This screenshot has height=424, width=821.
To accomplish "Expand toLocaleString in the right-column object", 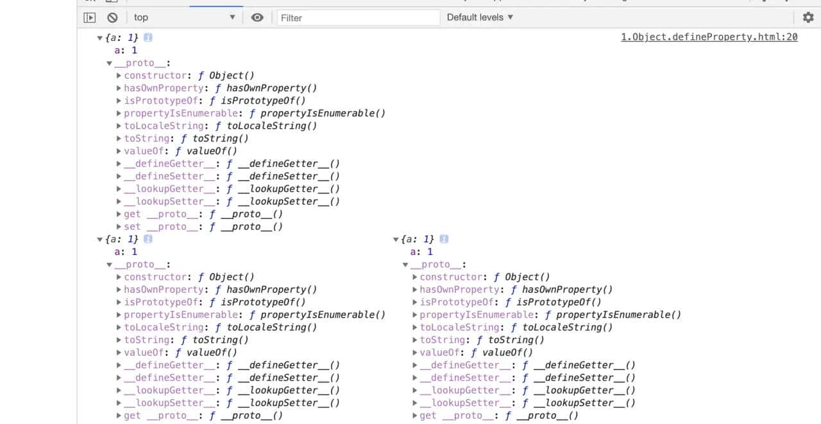I will [415, 327].
